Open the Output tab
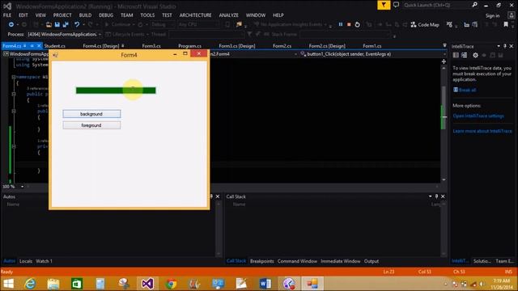Viewport: 518px width, 291px height. (372, 261)
